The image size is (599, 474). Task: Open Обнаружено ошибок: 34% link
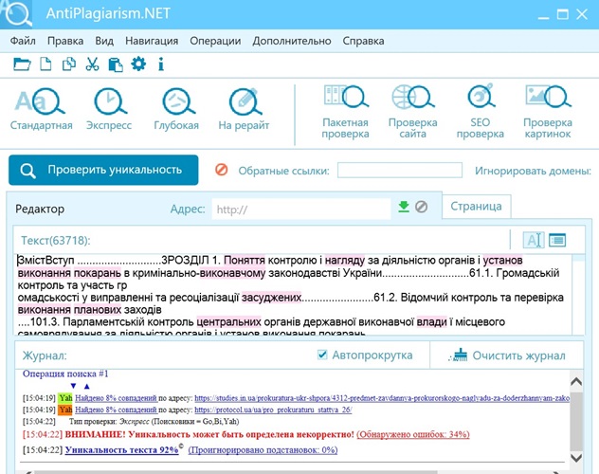click(x=413, y=434)
